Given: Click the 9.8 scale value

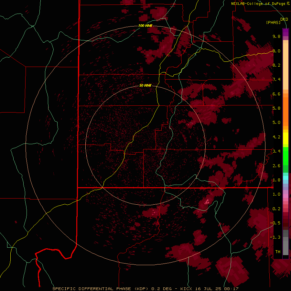Looking at the screenshot, I should (276, 36).
